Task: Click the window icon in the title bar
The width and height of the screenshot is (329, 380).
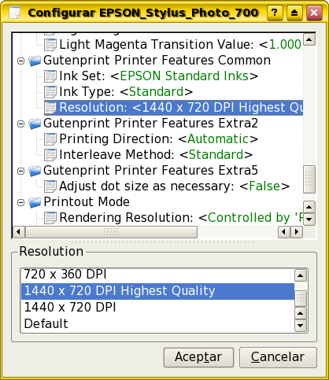Action: 14,13
